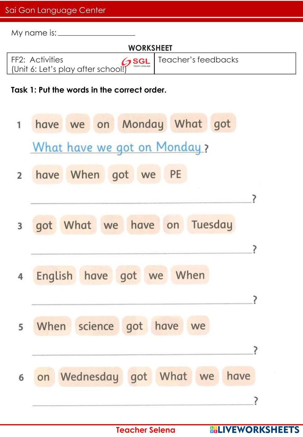Click the answer line for question 5

tap(142, 350)
